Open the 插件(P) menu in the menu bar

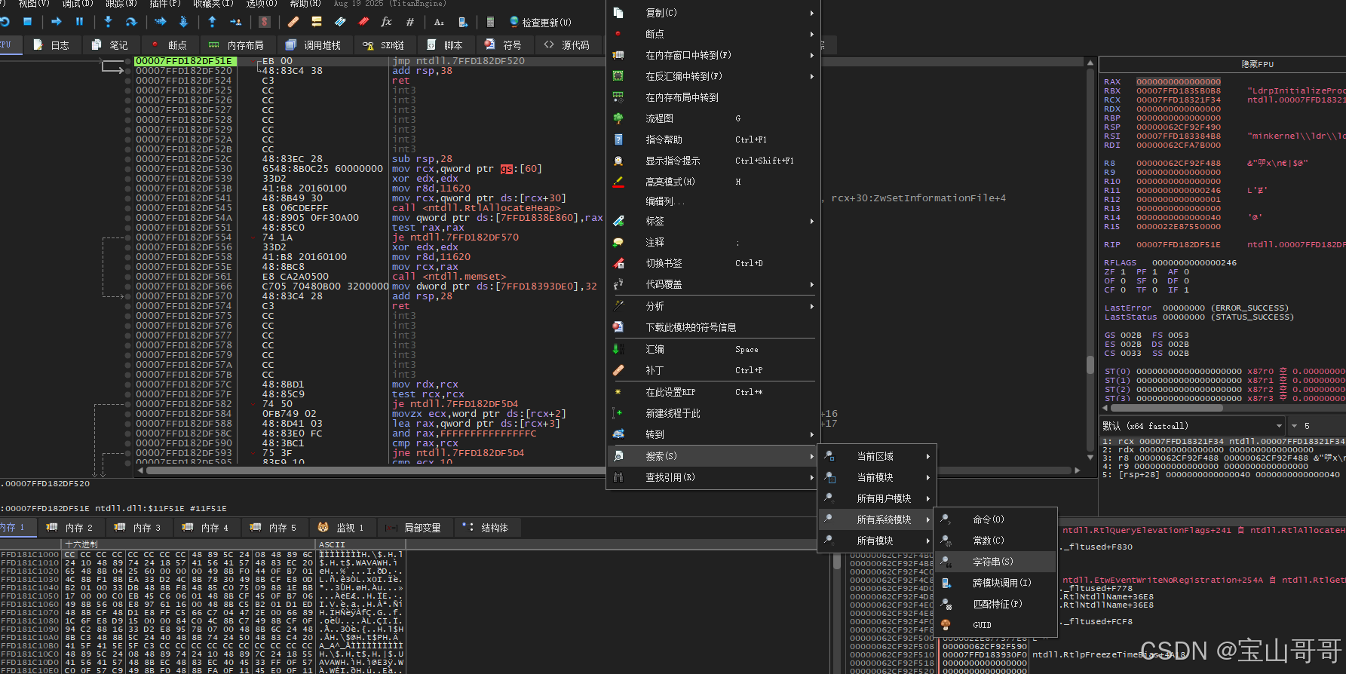click(x=165, y=4)
